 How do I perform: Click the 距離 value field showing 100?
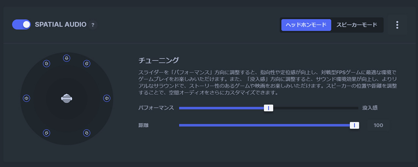(378, 125)
